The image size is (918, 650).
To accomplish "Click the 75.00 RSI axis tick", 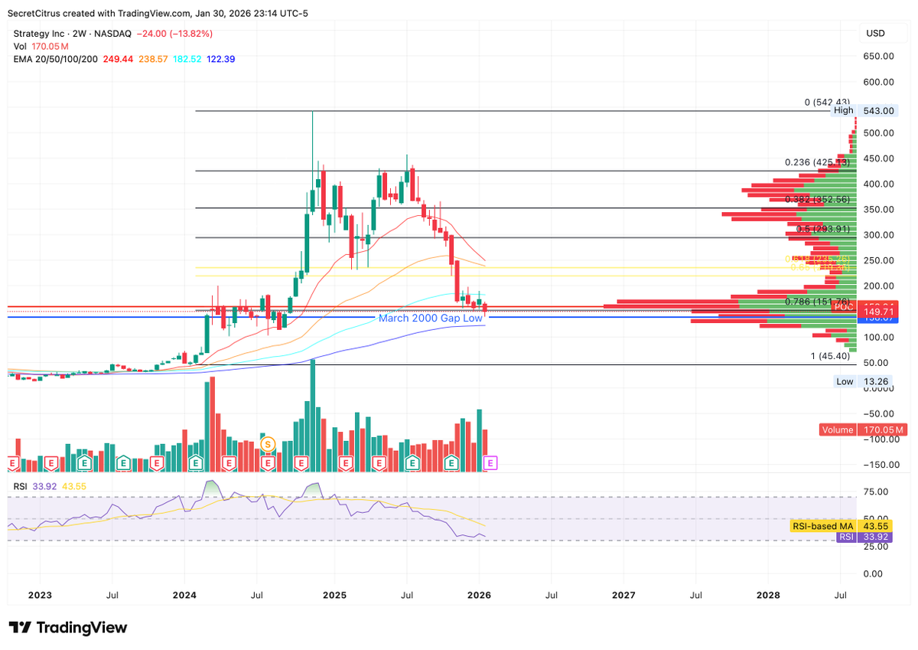I will 876,492.
